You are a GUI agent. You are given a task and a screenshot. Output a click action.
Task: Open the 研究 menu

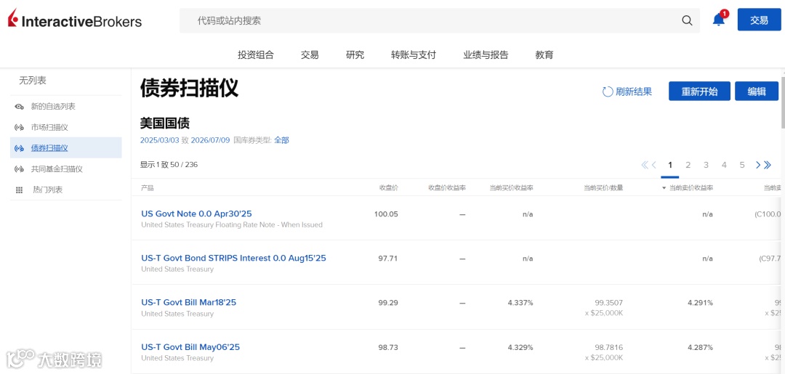(x=355, y=55)
